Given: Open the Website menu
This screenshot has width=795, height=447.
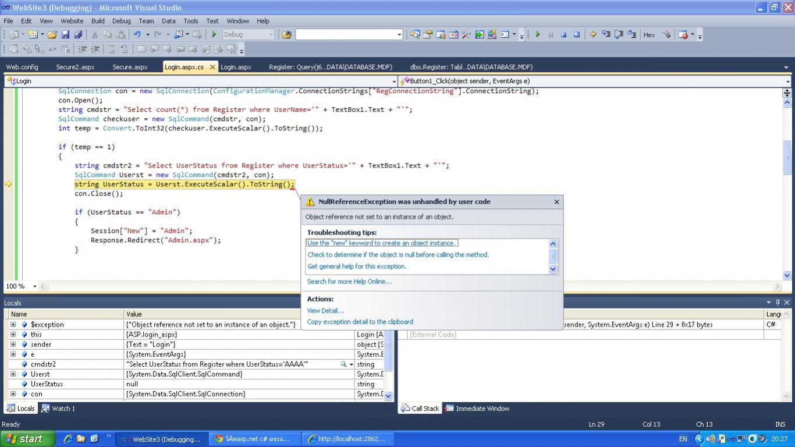Looking at the screenshot, I should (x=72, y=21).
